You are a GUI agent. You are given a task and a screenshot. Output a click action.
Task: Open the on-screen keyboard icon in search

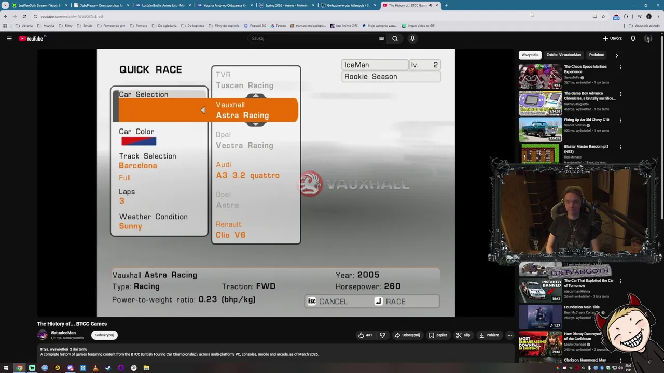tap(381, 38)
